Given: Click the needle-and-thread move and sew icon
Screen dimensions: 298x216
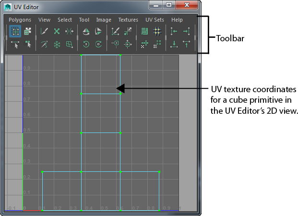Looking at the screenshot, I should [x=44, y=44].
